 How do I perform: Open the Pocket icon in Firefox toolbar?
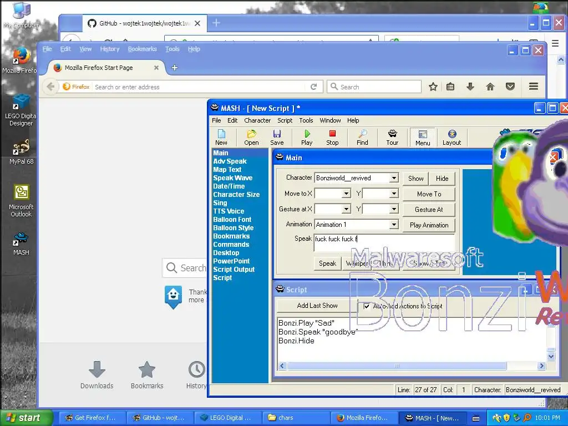click(x=510, y=87)
